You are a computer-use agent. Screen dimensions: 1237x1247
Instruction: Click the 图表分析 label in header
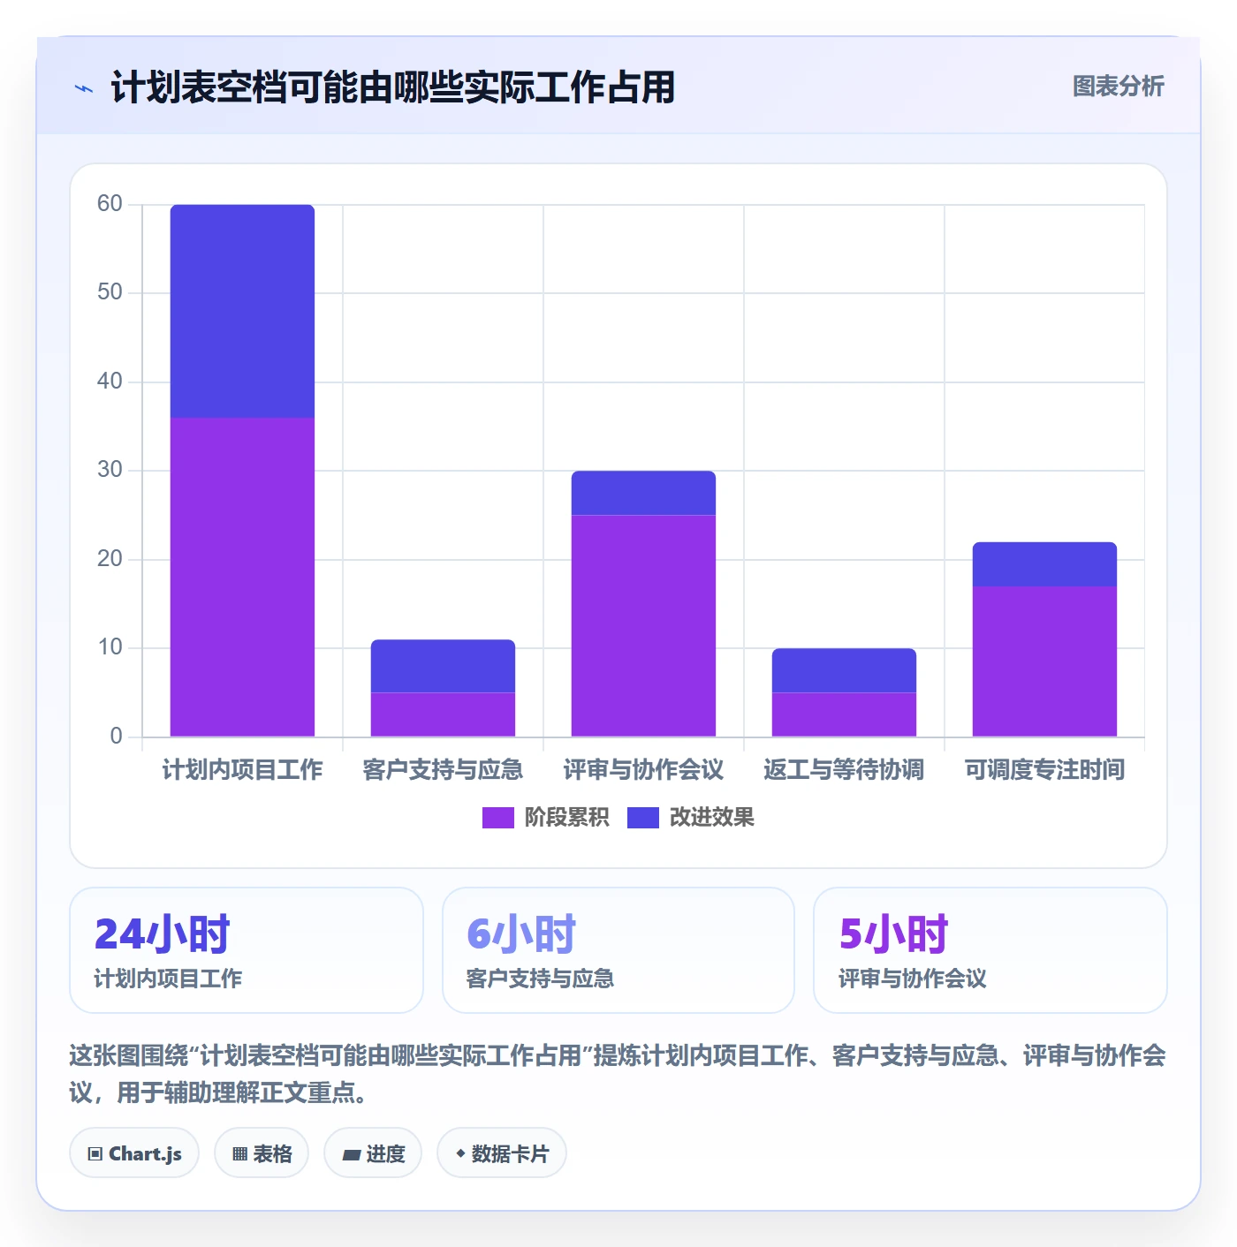tap(1118, 87)
